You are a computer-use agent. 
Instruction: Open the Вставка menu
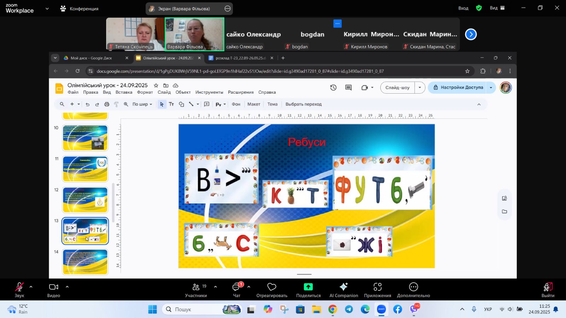[x=124, y=92]
